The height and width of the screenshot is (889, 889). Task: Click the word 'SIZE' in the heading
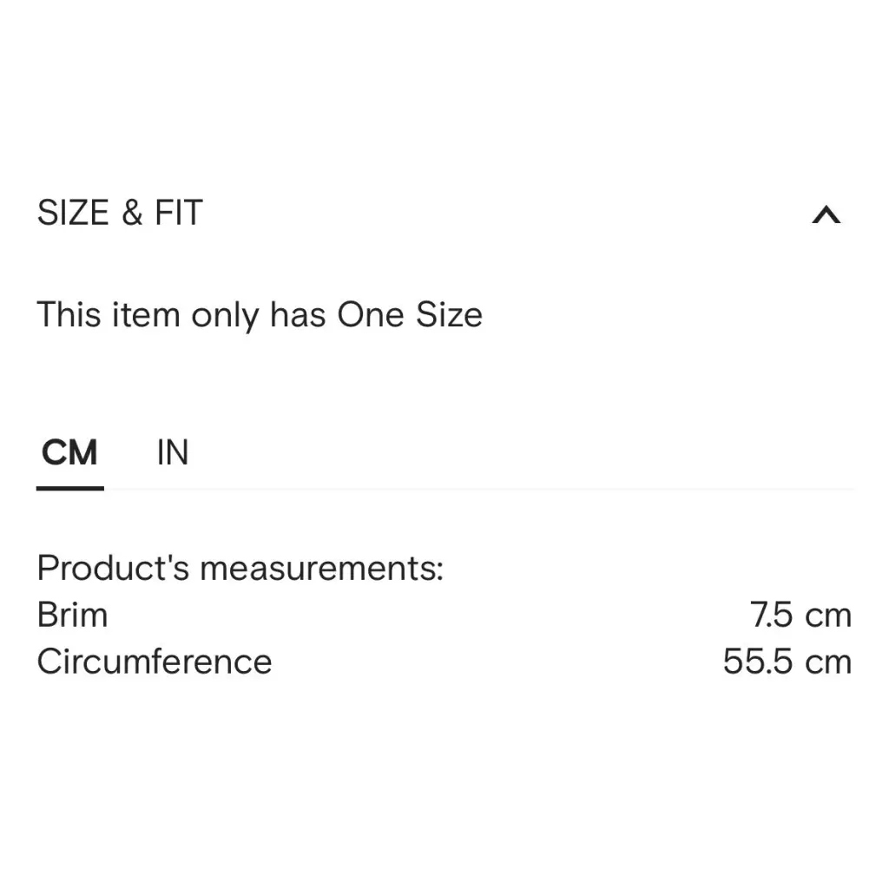(73, 213)
